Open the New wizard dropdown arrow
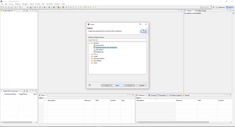235x127 pixels. 4,7
